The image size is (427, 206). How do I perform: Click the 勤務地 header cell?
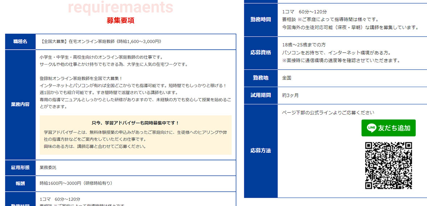click(x=261, y=78)
